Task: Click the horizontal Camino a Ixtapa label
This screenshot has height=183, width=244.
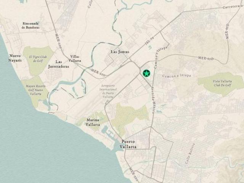Action: tap(177, 76)
